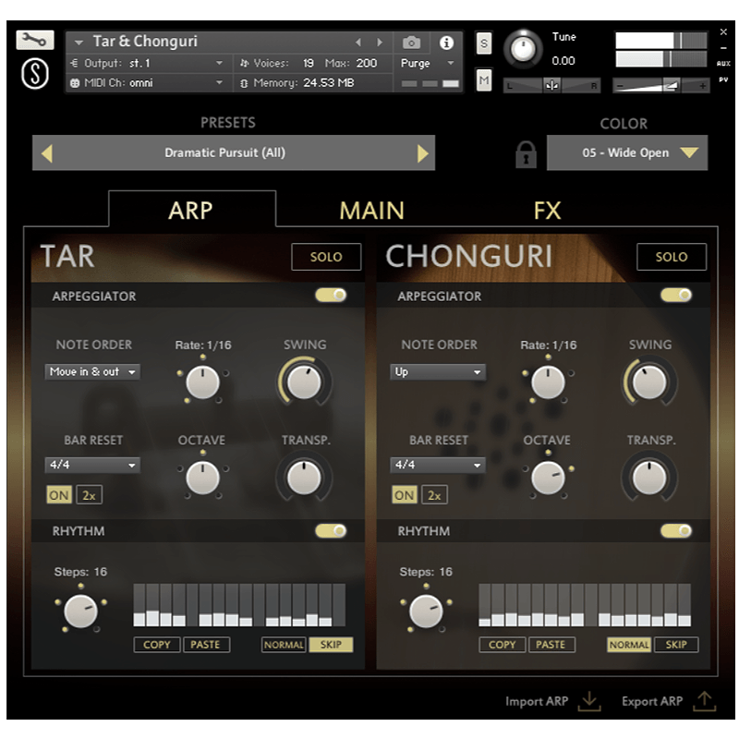Click the Tar SOLO button
Image resolution: width=739 pixels, height=739 pixels.
point(326,257)
